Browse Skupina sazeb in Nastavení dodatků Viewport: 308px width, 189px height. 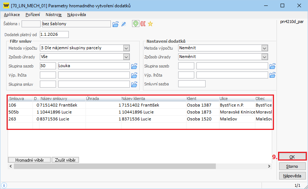tap(273, 66)
